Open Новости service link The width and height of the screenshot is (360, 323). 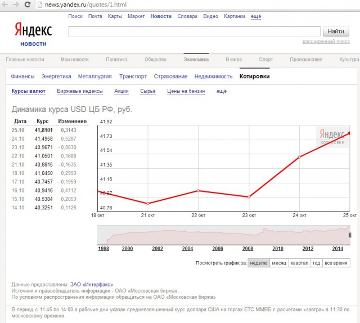pos(161,16)
